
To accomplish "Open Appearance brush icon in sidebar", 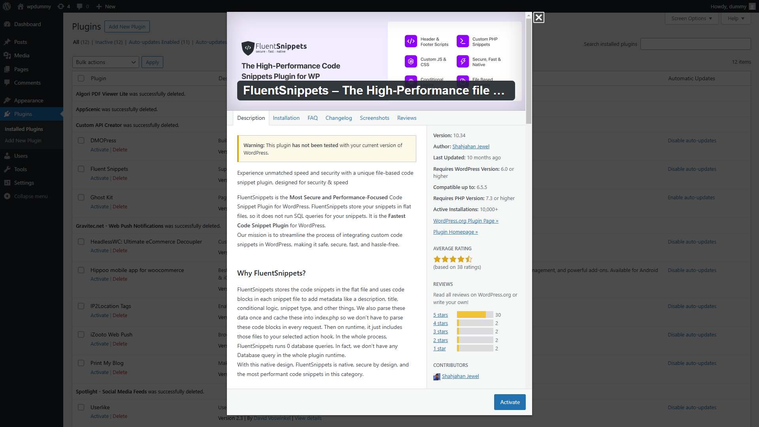I will pyautogui.click(x=7, y=100).
